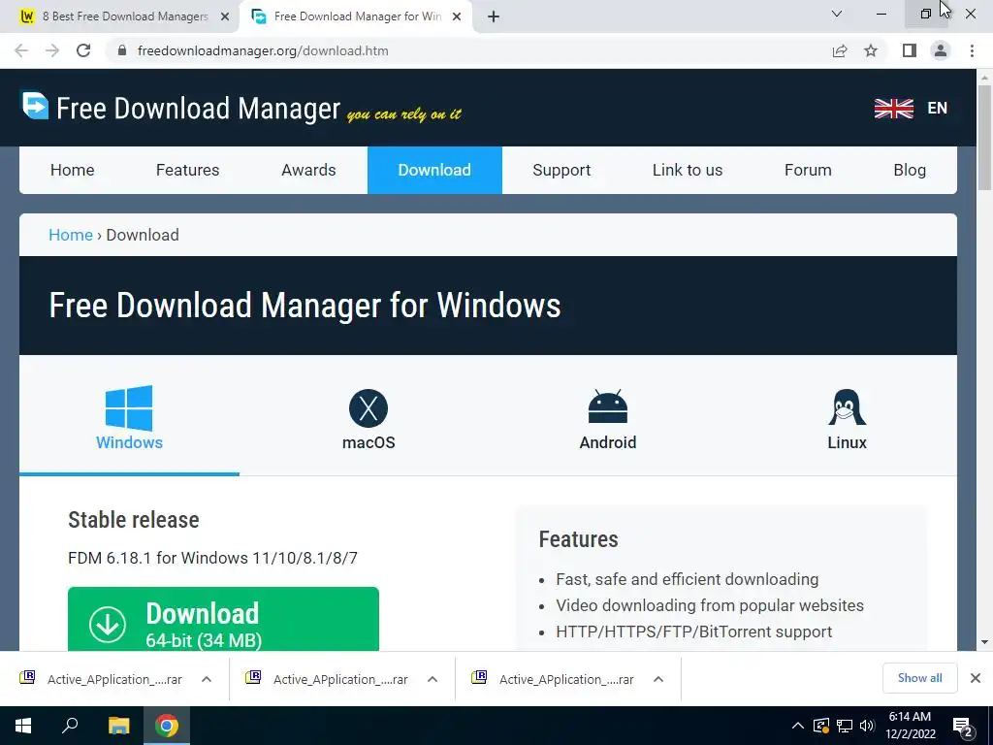Open the Features menu item
993x745 pixels.
point(187,170)
